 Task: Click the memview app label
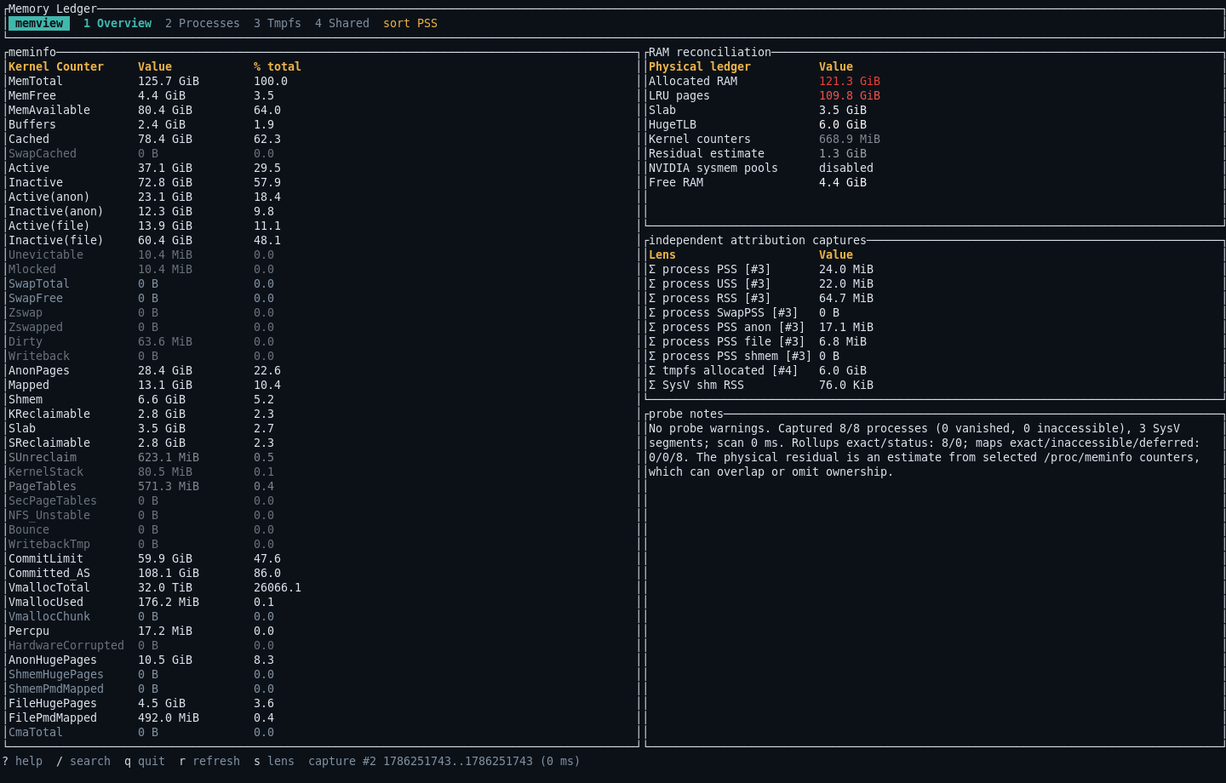point(39,23)
